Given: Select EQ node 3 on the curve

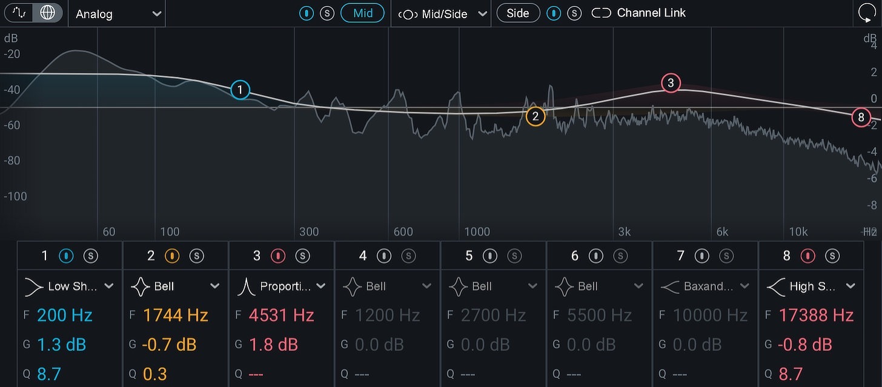Looking at the screenshot, I should click(x=671, y=82).
